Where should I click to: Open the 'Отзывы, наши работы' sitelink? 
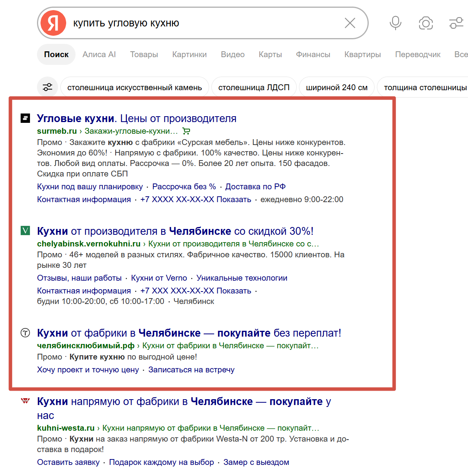[79, 278]
